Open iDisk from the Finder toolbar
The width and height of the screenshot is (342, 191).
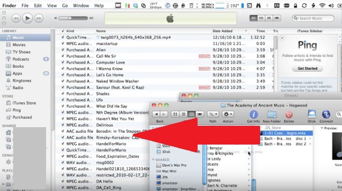[311, 115]
